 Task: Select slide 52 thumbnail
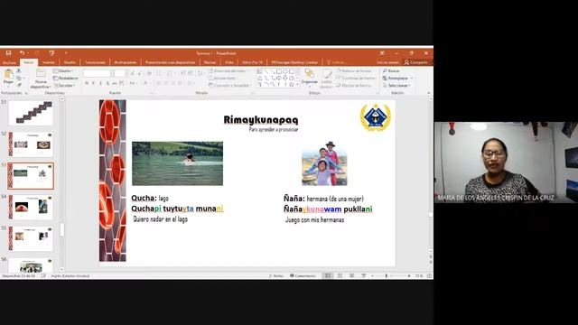point(31,144)
